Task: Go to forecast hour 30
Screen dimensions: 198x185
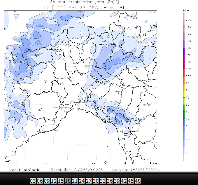Action: point(96,181)
